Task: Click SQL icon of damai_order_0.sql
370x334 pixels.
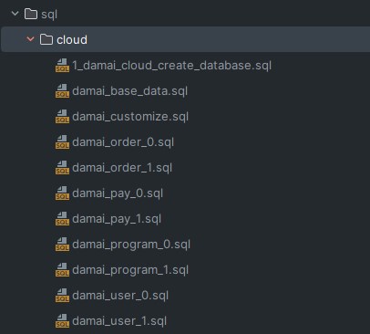Action: 62,142
